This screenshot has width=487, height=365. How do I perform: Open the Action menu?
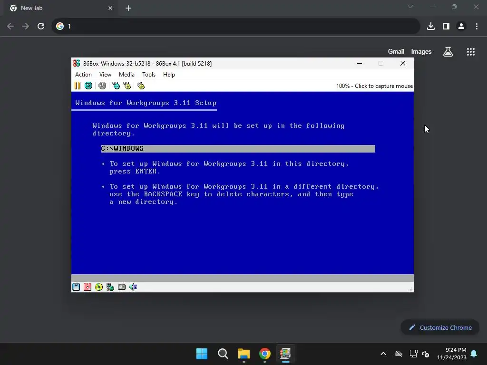pyautogui.click(x=83, y=75)
